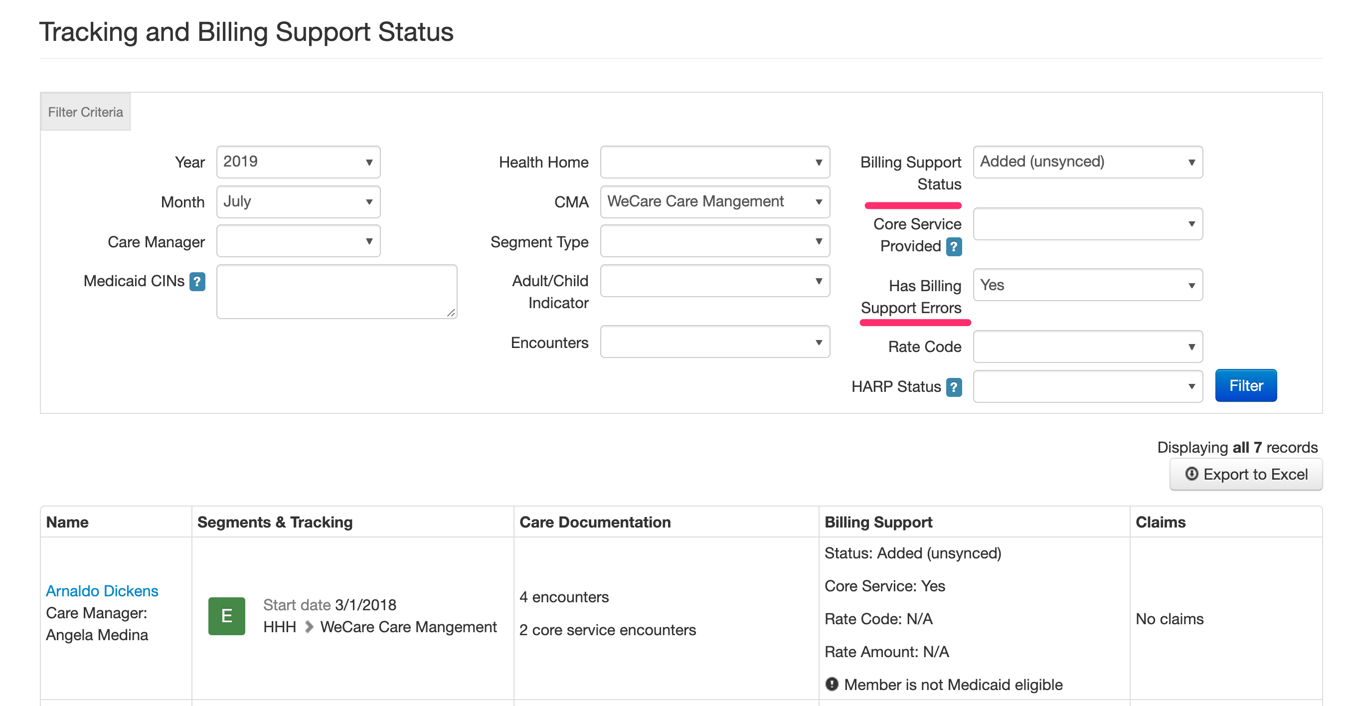Open the Health Home dropdown
This screenshot has height=706, width=1347.
coord(714,162)
